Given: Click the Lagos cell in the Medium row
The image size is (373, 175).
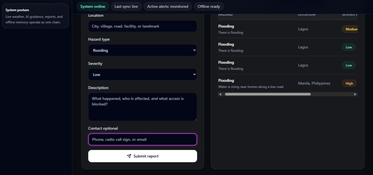Looking at the screenshot, I should point(303,29).
